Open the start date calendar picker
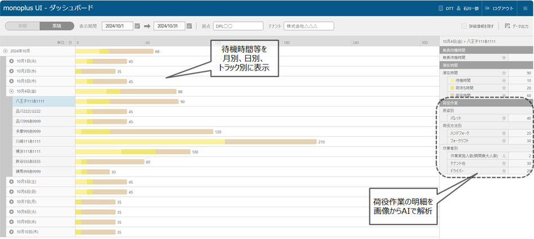This screenshot has width=534, height=239. coord(137,26)
